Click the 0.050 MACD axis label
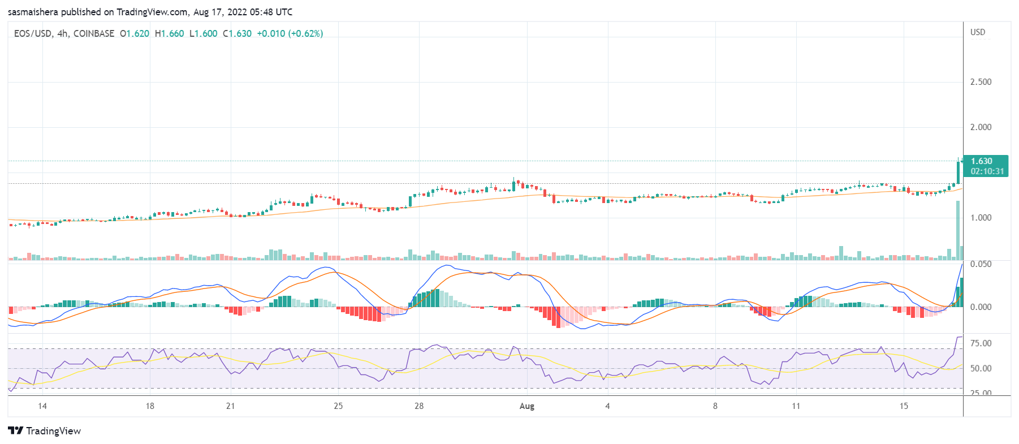1019x444 pixels. pos(981,264)
